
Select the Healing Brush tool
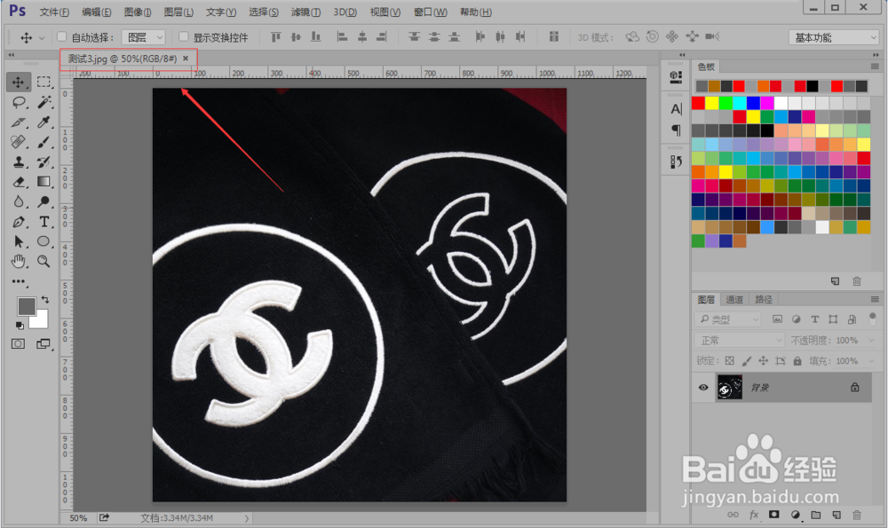(x=19, y=142)
